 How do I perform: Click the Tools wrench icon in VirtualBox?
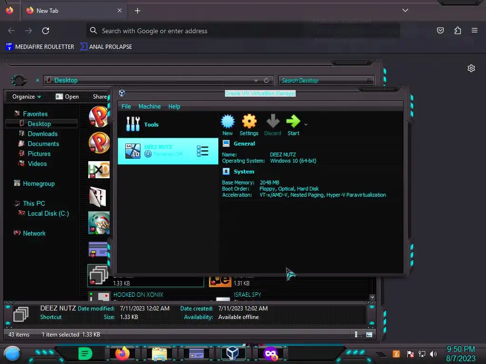pos(133,124)
